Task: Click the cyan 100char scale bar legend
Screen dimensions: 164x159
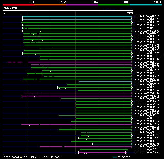Action: tap(115, 157)
